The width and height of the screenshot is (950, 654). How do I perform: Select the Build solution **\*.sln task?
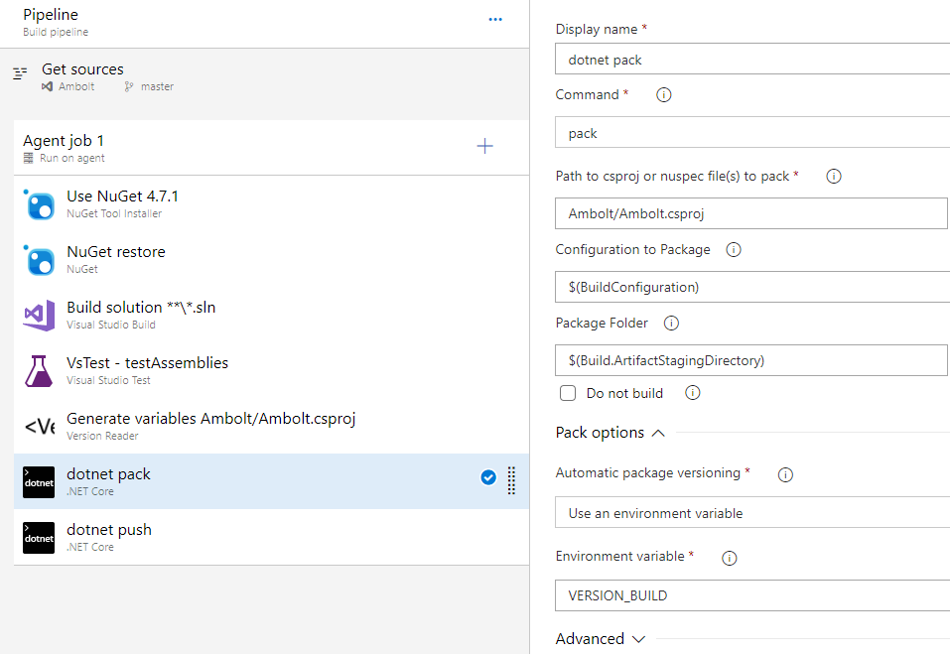point(271,315)
